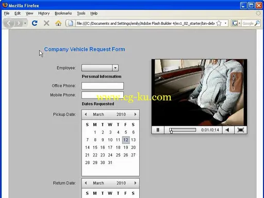Open the History menu

click(x=44, y=13)
